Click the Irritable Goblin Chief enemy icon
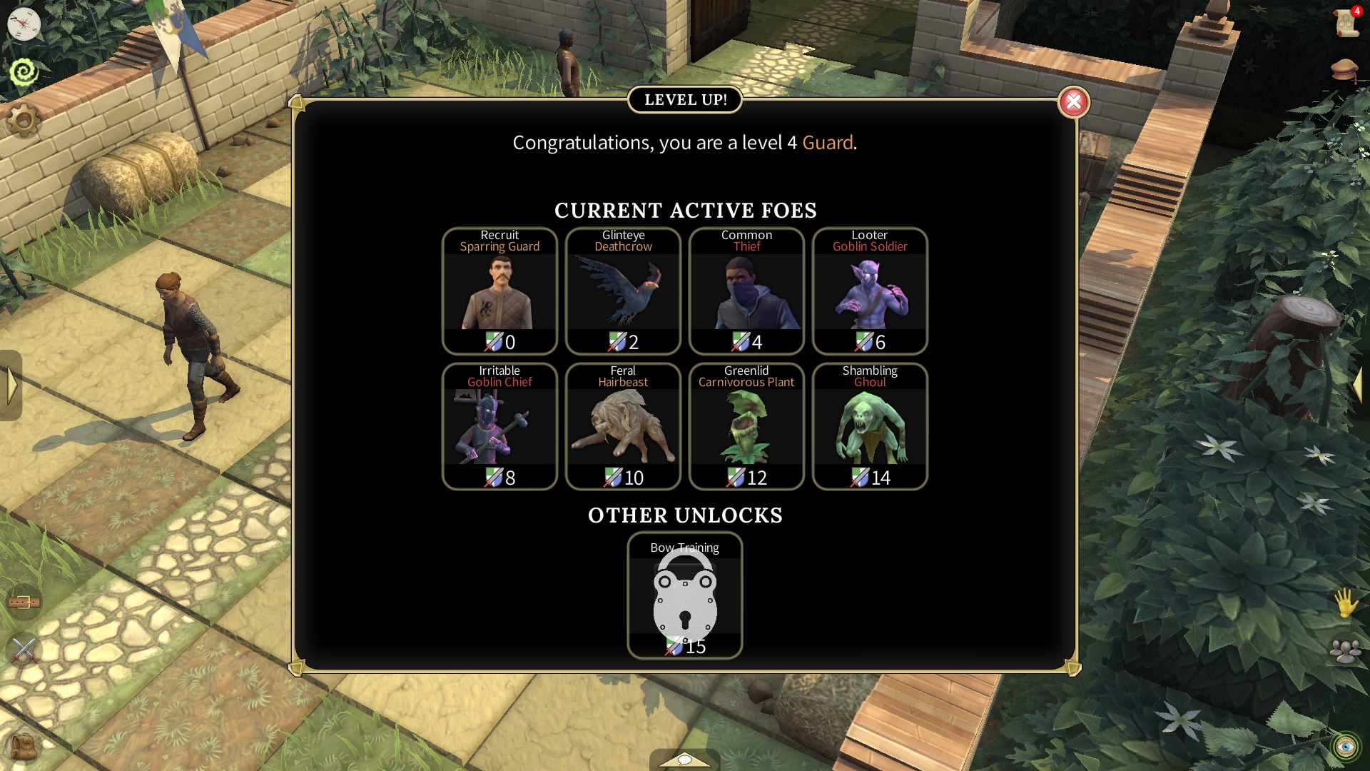This screenshot has height=771, width=1370. click(499, 425)
